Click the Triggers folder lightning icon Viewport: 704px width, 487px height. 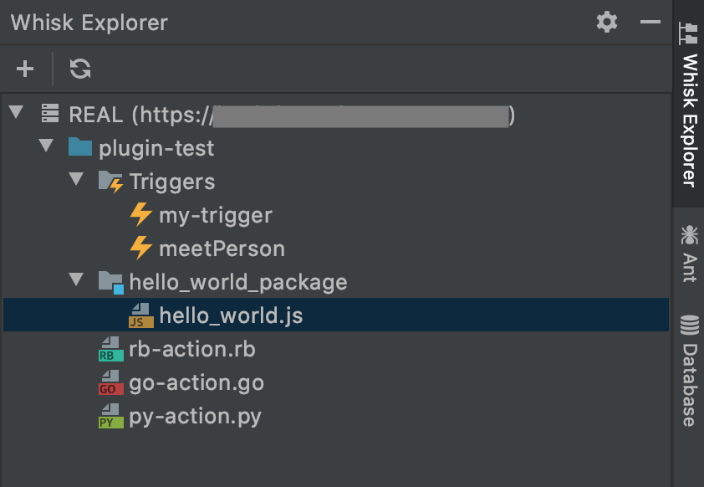coord(112,182)
